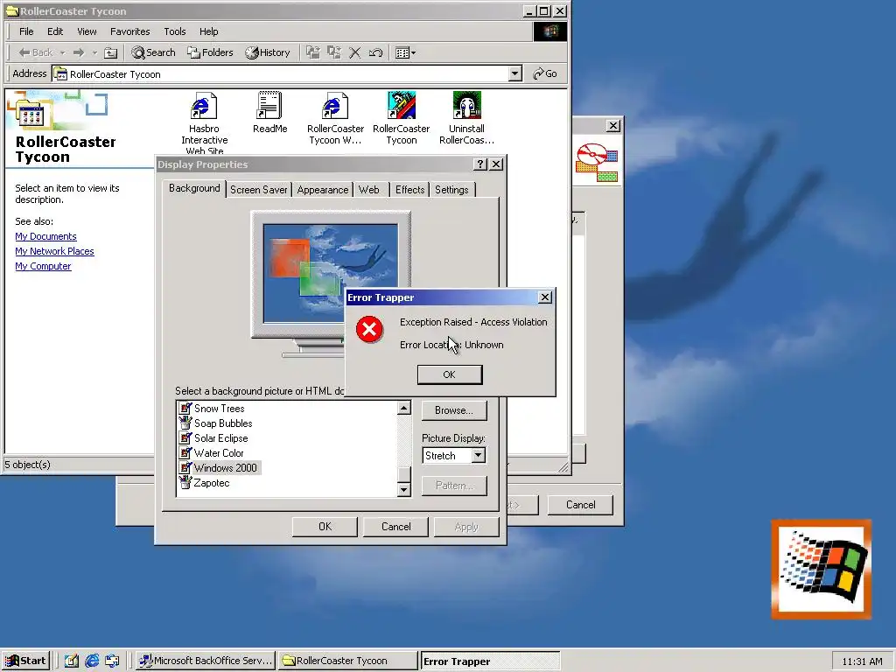Open the Edit menu

(x=55, y=31)
